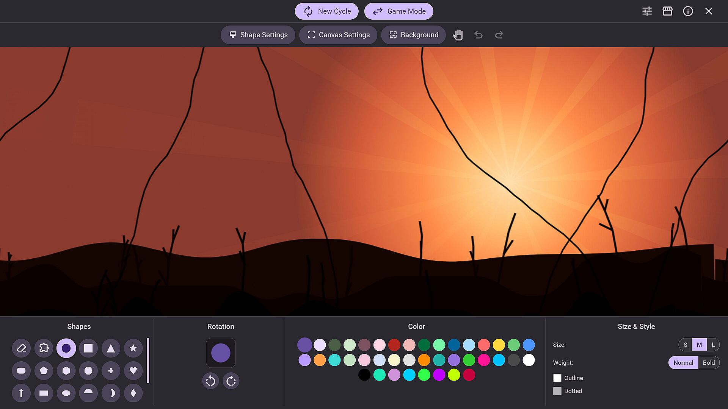Open Canvas Settings panel
Image resolution: width=728 pixels, height=409 pixels.
coord(338,35)
